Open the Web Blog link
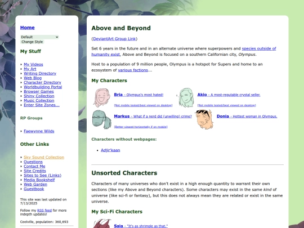 (x=33, y=78)
